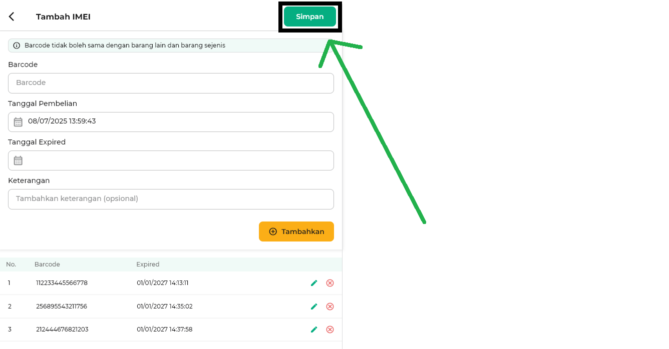The image size is (669, 349).
Task: Select barcode text 212444676821203
Action: (62, 329)
